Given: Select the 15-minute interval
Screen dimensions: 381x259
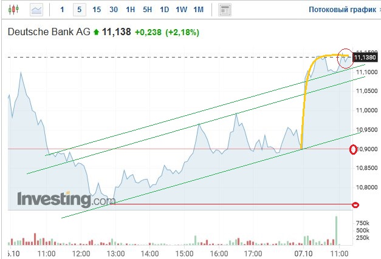Looking at the screenshot, I should click(x=97, y=10).
